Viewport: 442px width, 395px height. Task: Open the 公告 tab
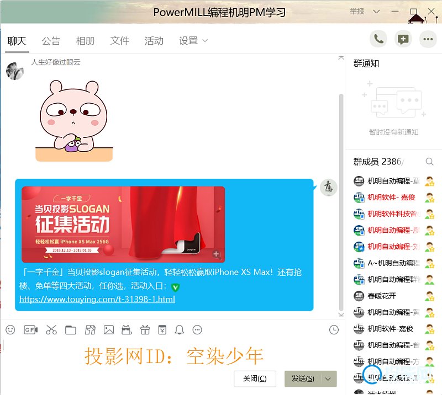[x=51, y=41]
